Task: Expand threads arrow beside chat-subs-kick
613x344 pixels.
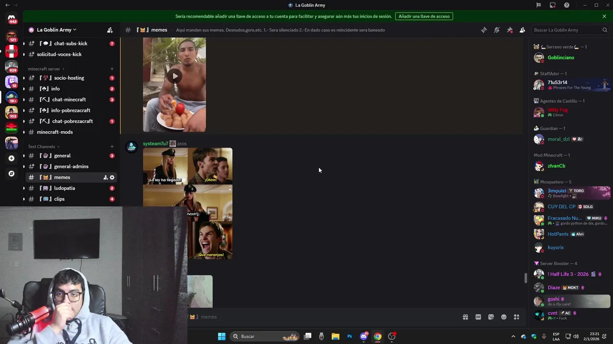Action: (24, 43)
